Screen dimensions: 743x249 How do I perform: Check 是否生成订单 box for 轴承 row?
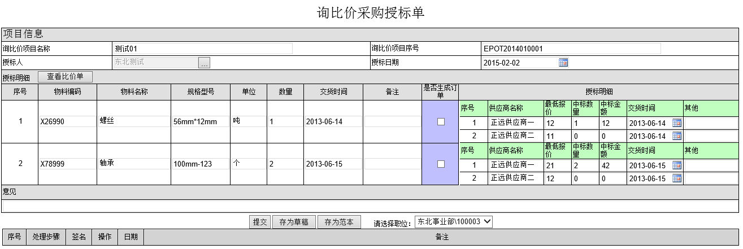coord(441,164)
